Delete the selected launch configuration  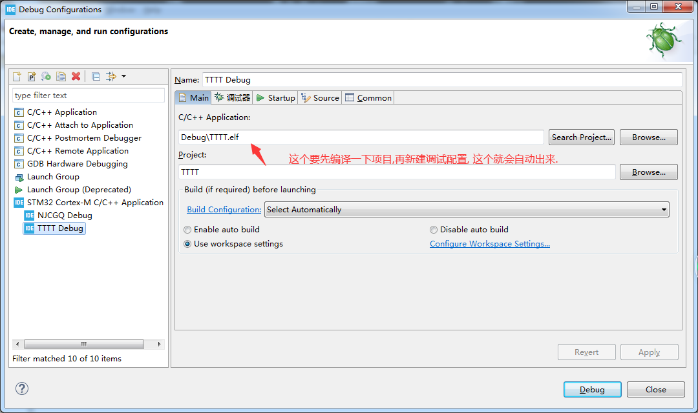coord(76,76)
